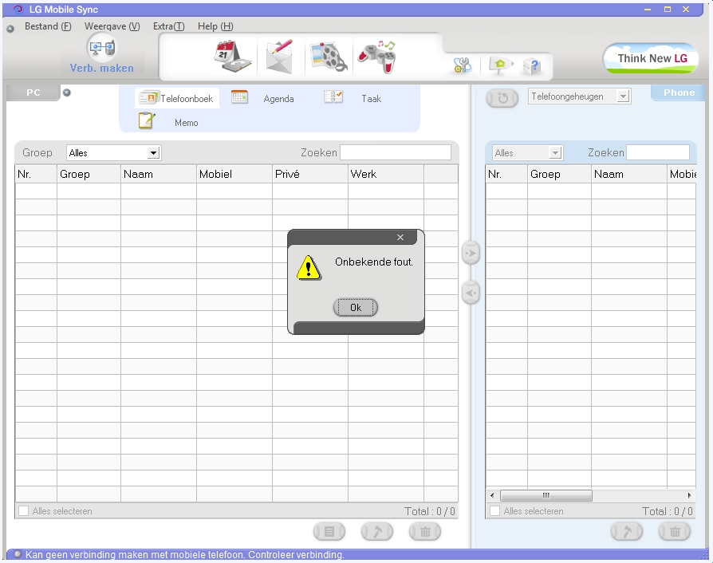This screenshot has width=713, height=563.
Task: Click the Agenda calendar icon
Action: [x=239, y=96]
